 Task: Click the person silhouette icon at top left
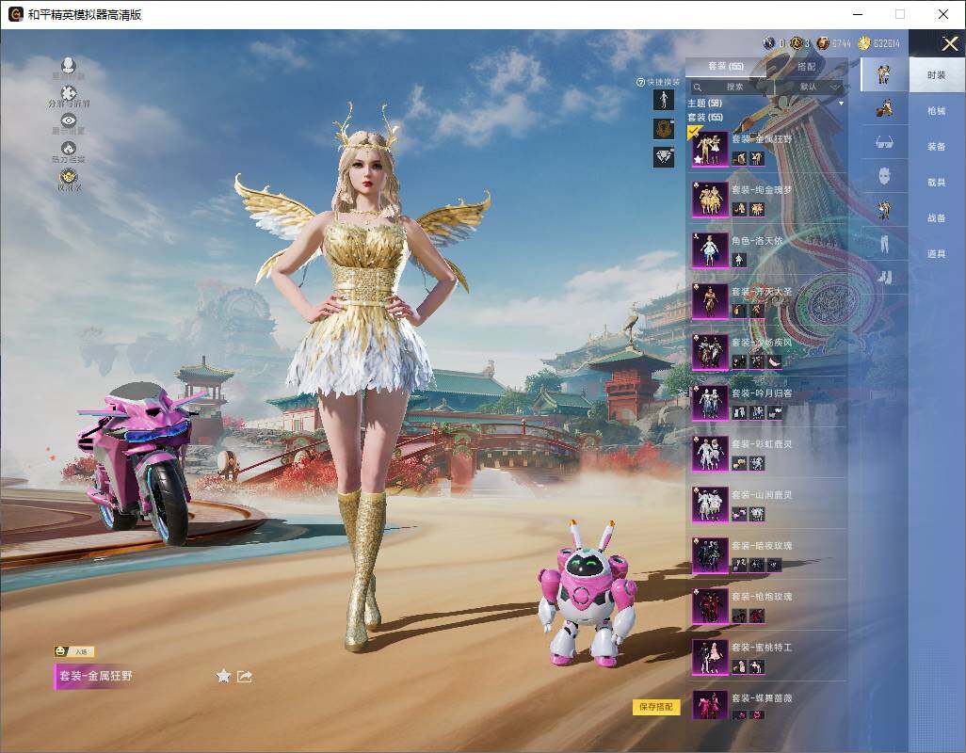[x=69, y=65]
